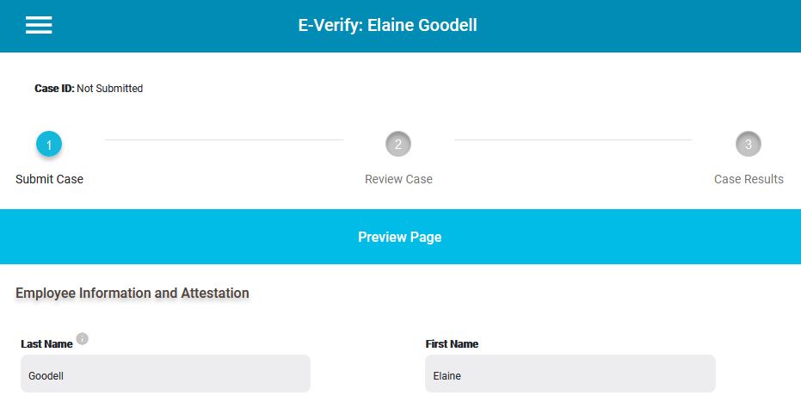Click the Last Name field label

(x=46, y=344)
